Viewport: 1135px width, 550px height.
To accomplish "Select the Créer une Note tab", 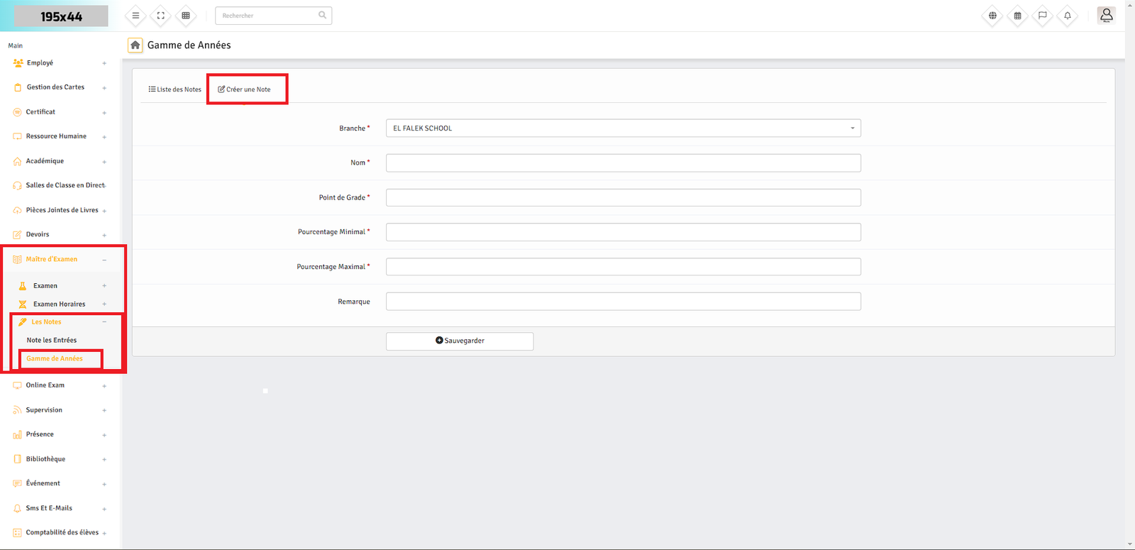I will click(245, 89).
